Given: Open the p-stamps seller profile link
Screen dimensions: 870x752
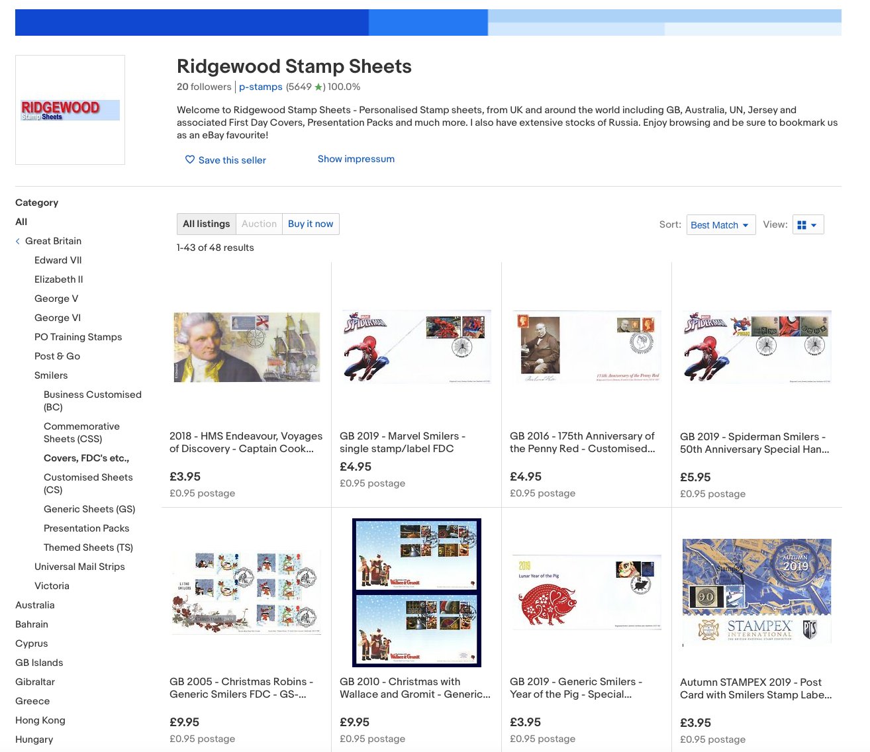Looking at the screenshot, I should [261, 87].
